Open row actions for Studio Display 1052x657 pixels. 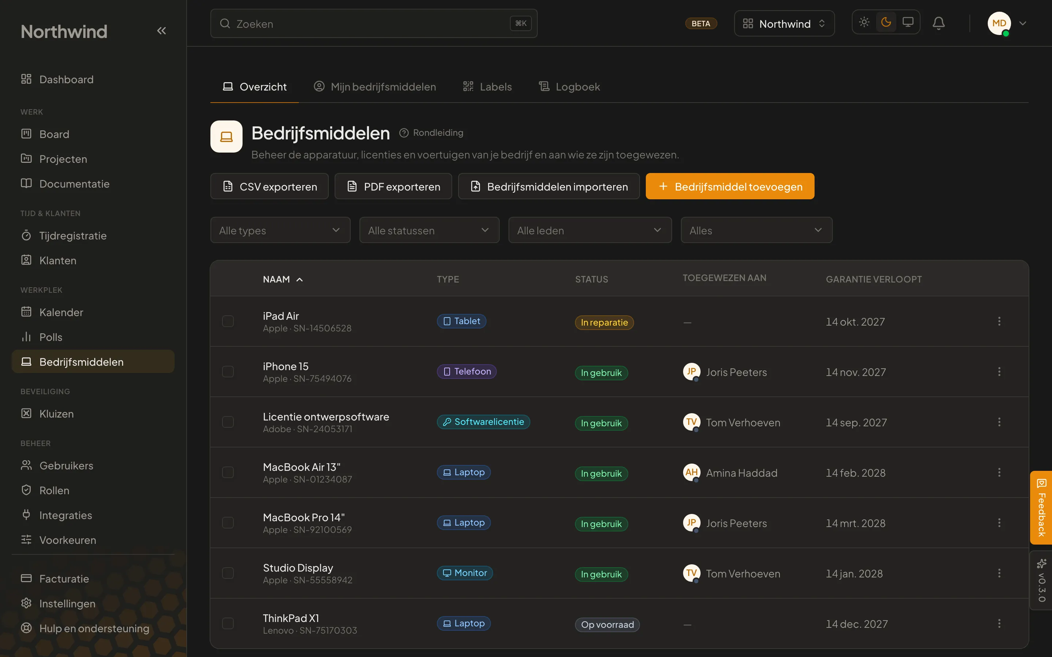[x=999, y=573]
